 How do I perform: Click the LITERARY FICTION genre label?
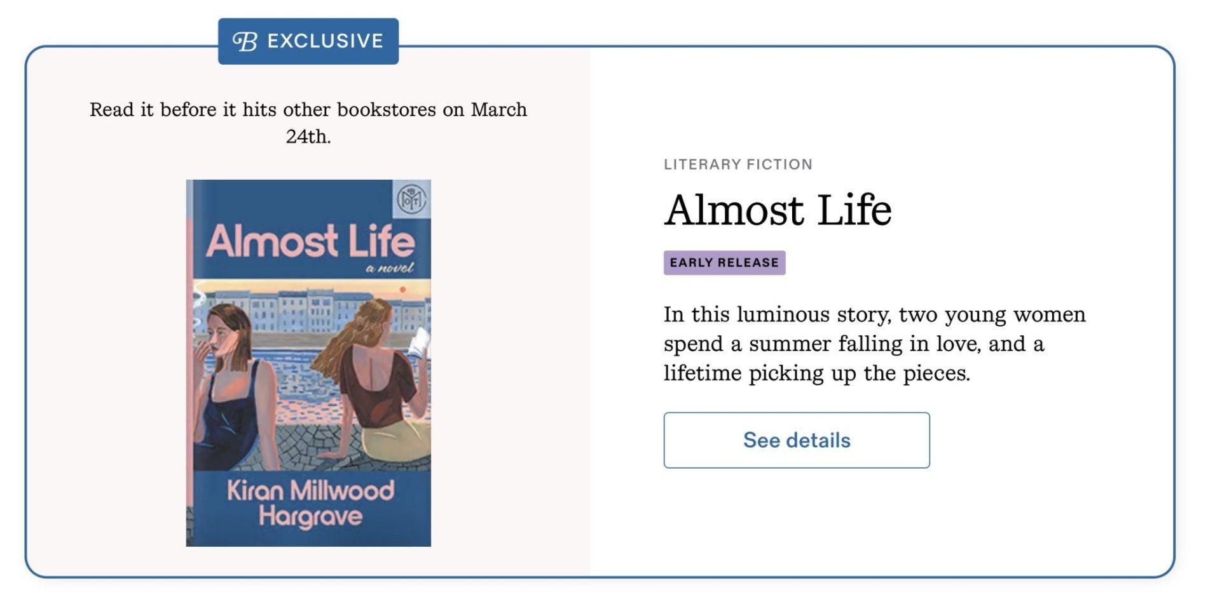(x=738, y=164)
